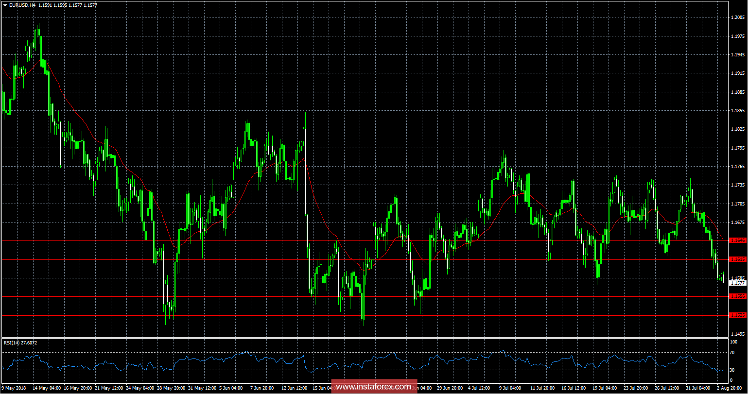Click the 1.1495 value on price axis
The width and height of the screenshot is (748, 394).
738,334
